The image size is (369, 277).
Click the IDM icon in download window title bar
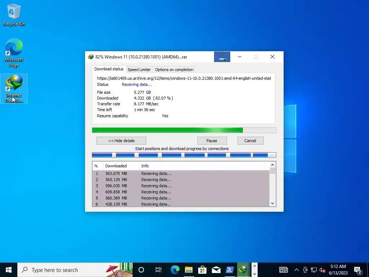click(x=90, y=57)
